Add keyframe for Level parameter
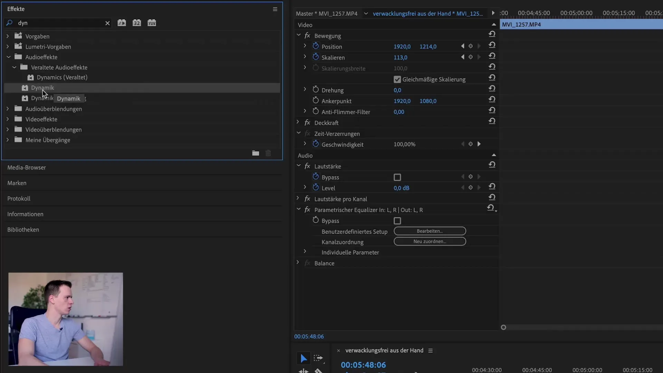The height and width of the screenshot is (373, 663). pos(470,188)
